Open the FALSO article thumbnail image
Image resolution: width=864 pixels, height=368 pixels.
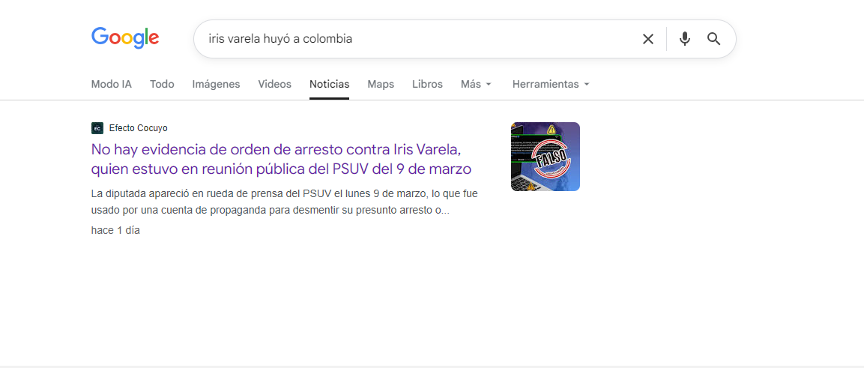[545, 157]
